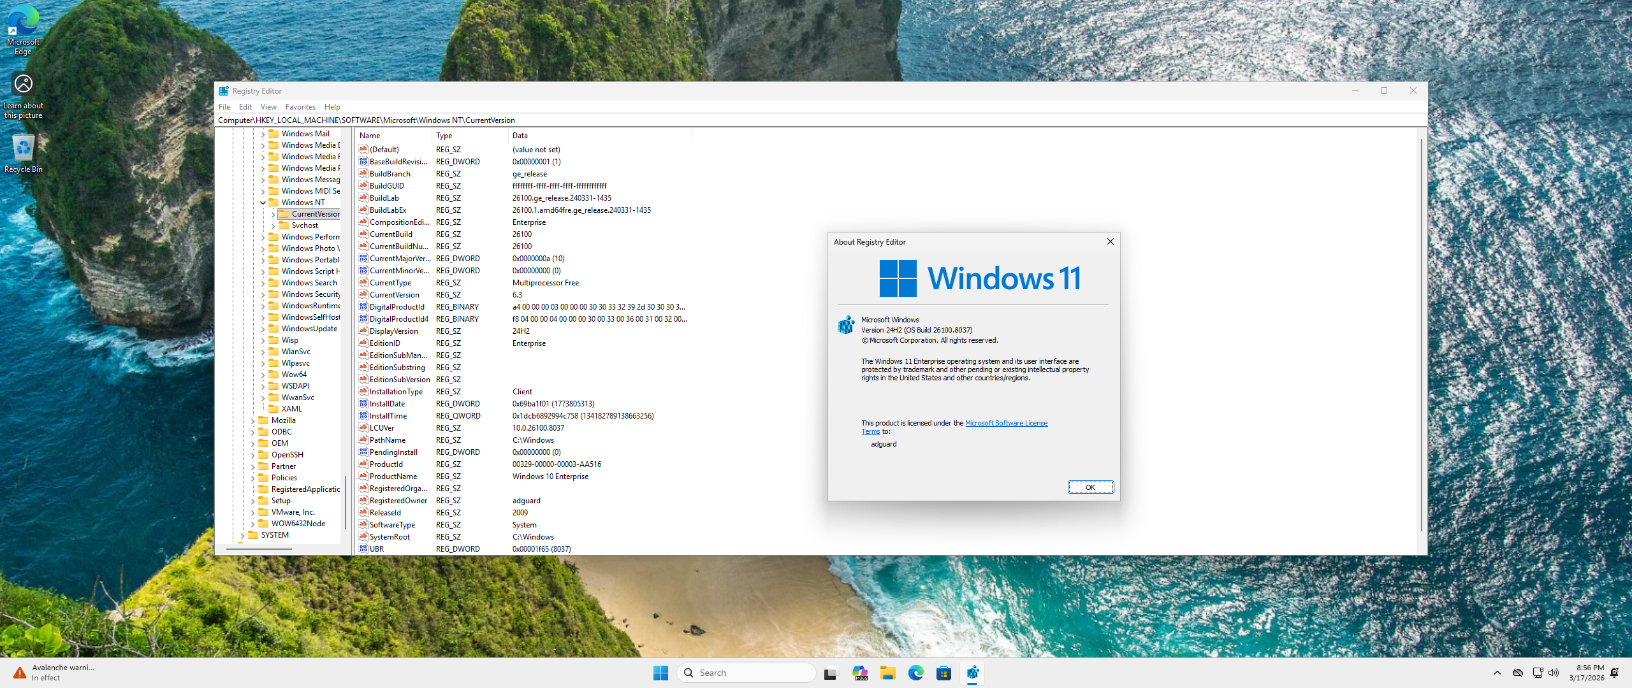This screenshot has height=688, width=1632.
Task: Open the Microsoft Software License Terms link
Action: [1006, 423]
